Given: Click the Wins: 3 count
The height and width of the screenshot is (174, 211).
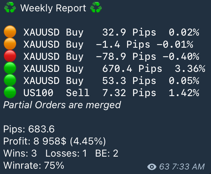Looking at the screenshot, I should coord(20,153).
